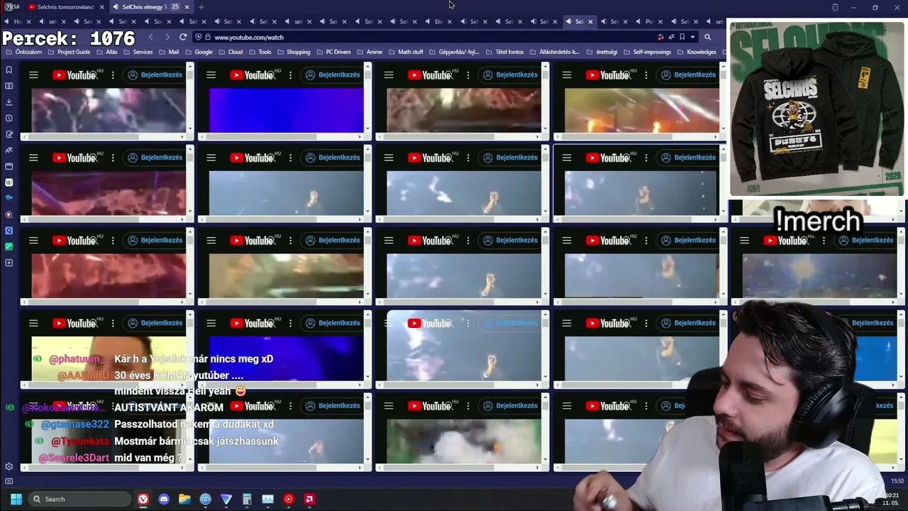Switch to the Ele tab in second row
The width and height of the screenshot is (908, 511).
click(x=438, y=22)
